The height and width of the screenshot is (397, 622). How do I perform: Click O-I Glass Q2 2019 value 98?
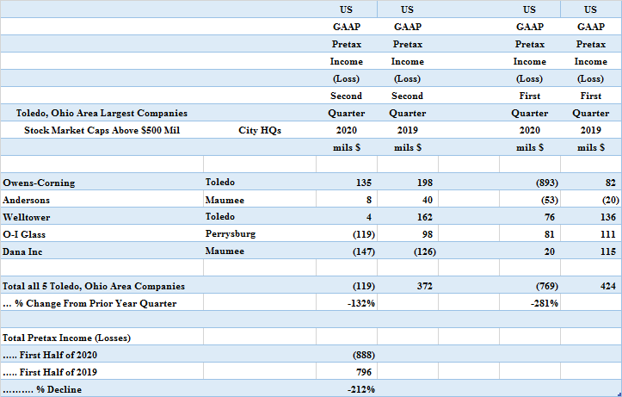coord(428,234)
